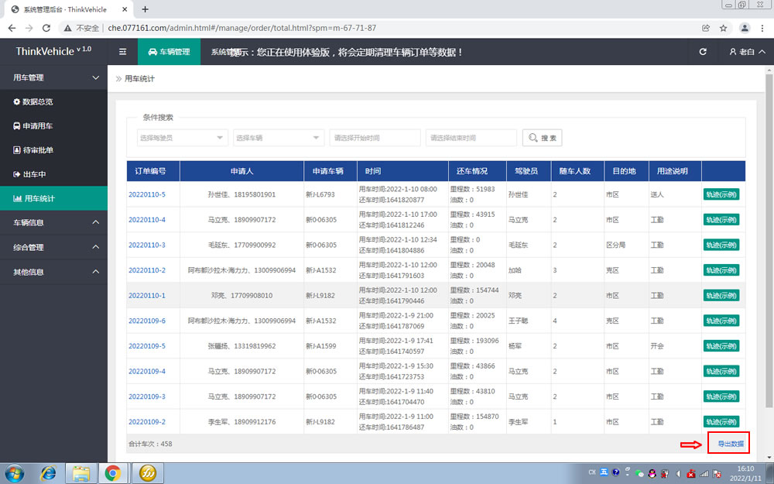Open the 选择车辆 dropdown
Image resolution: width=774 pixels, height=484 pixels.
[x=279, y=138]
